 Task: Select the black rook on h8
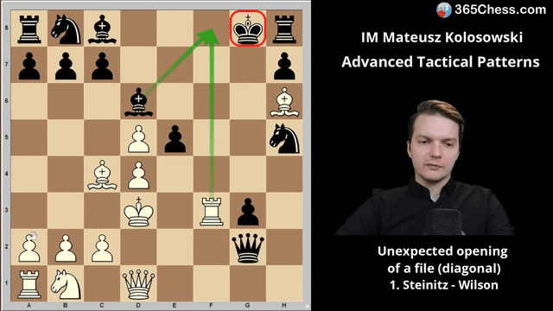[284, 29]
